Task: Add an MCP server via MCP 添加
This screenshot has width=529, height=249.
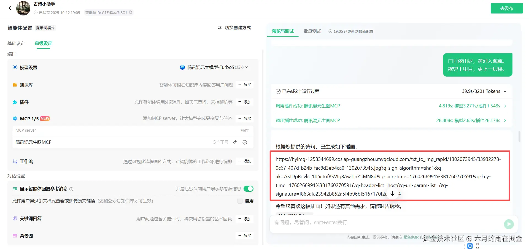Action: pyautogui.click(x=245, y=118)
